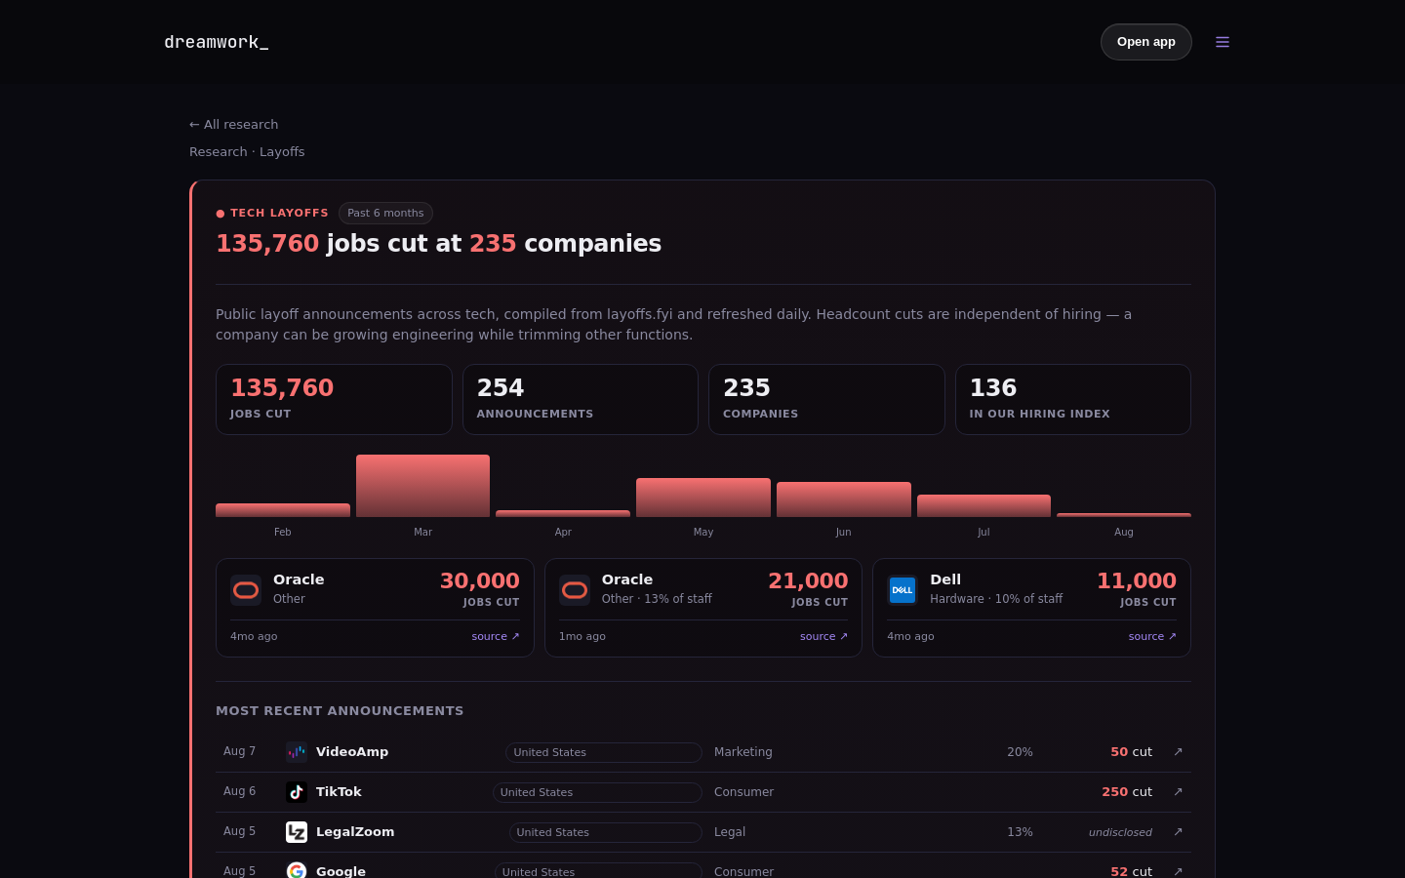The height and width of the screenshot is (878, 1405).
Task: Open source link for Oracle 30,000 cut
Action: tap(496, 636)
